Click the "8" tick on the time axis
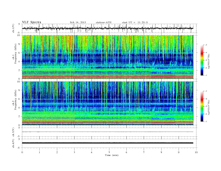 click(161, 152)
